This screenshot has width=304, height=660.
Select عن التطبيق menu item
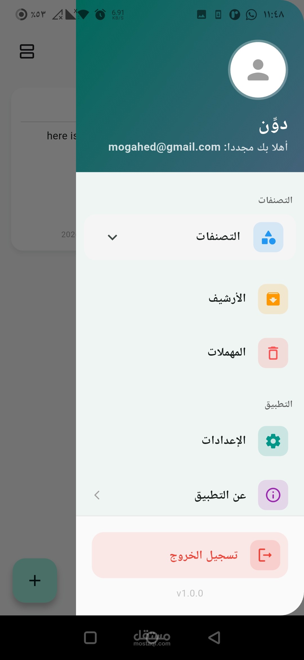click(x=190, y=495)
